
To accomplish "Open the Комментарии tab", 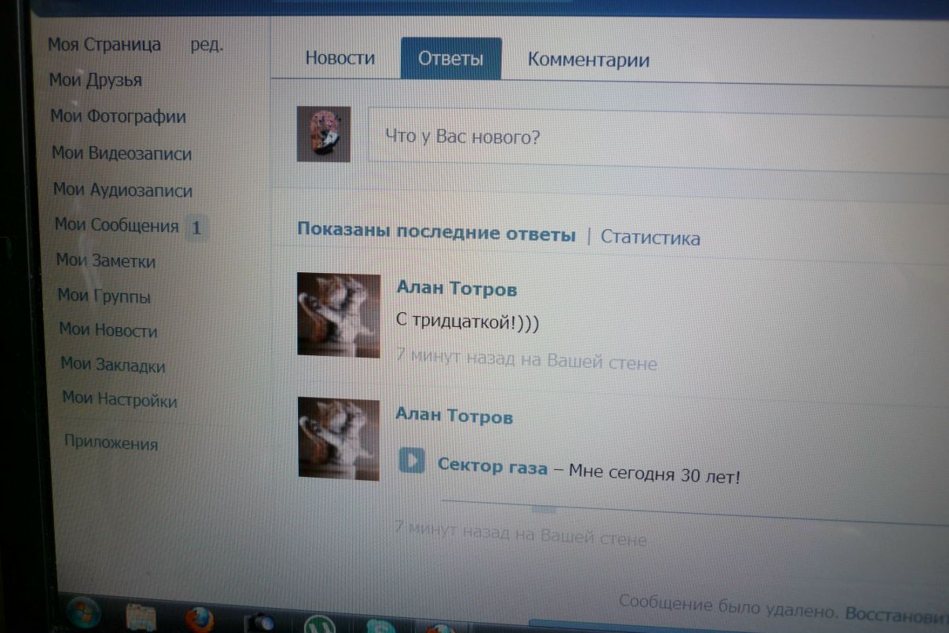I will 588,60.
